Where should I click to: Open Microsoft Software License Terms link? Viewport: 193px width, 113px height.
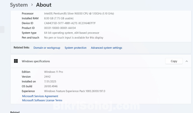pos(42,100)
